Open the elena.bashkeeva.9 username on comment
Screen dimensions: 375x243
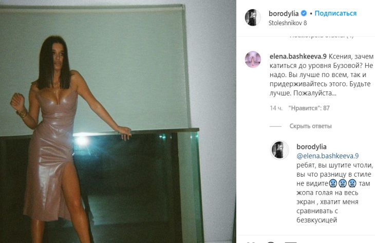tap(298, 57)
